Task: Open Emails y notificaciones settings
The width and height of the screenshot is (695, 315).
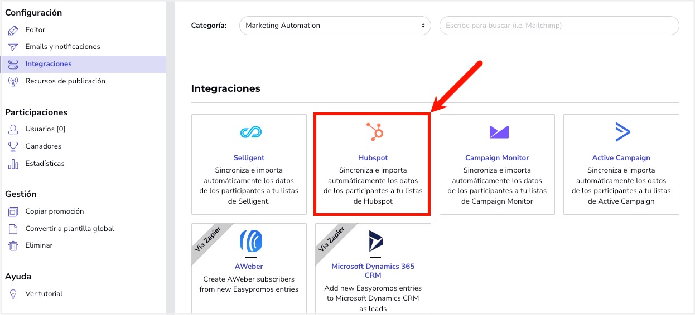Action: tap(62, 47)
